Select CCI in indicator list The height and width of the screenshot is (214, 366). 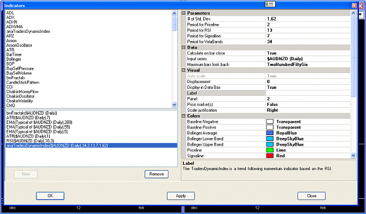(x=9, y=87)
